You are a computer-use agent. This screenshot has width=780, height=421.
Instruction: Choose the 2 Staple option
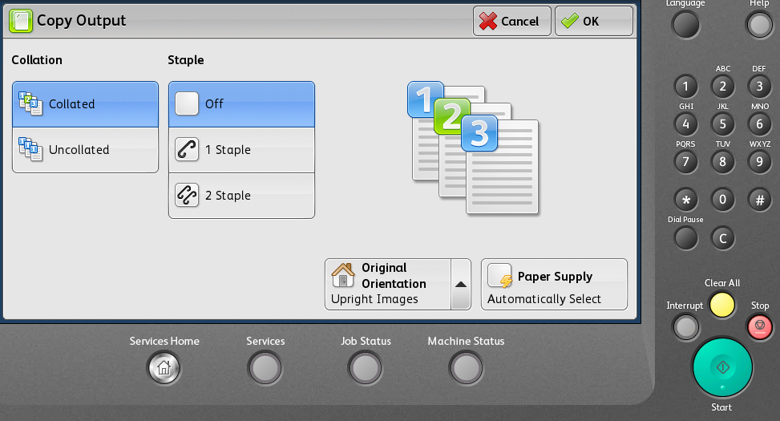pos(242,196)
